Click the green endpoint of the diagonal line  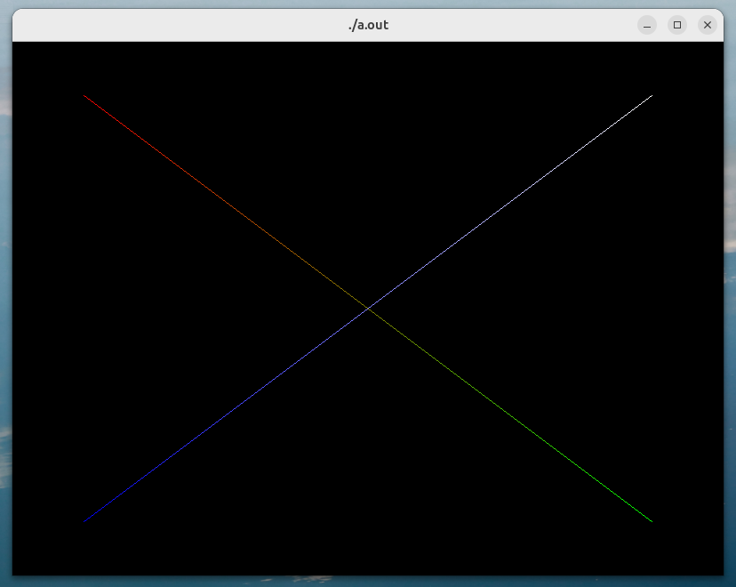click(x=651, y=520)
